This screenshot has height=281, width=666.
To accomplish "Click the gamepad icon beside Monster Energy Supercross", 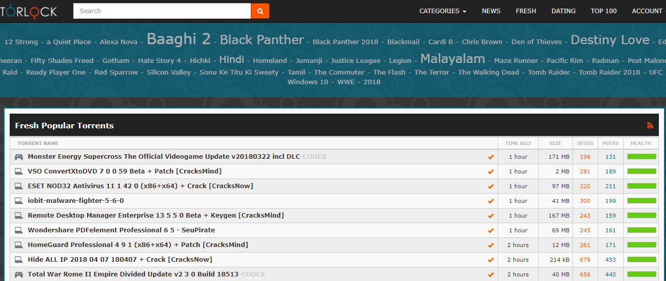I will pyautogui.click(x=19, y=157).
